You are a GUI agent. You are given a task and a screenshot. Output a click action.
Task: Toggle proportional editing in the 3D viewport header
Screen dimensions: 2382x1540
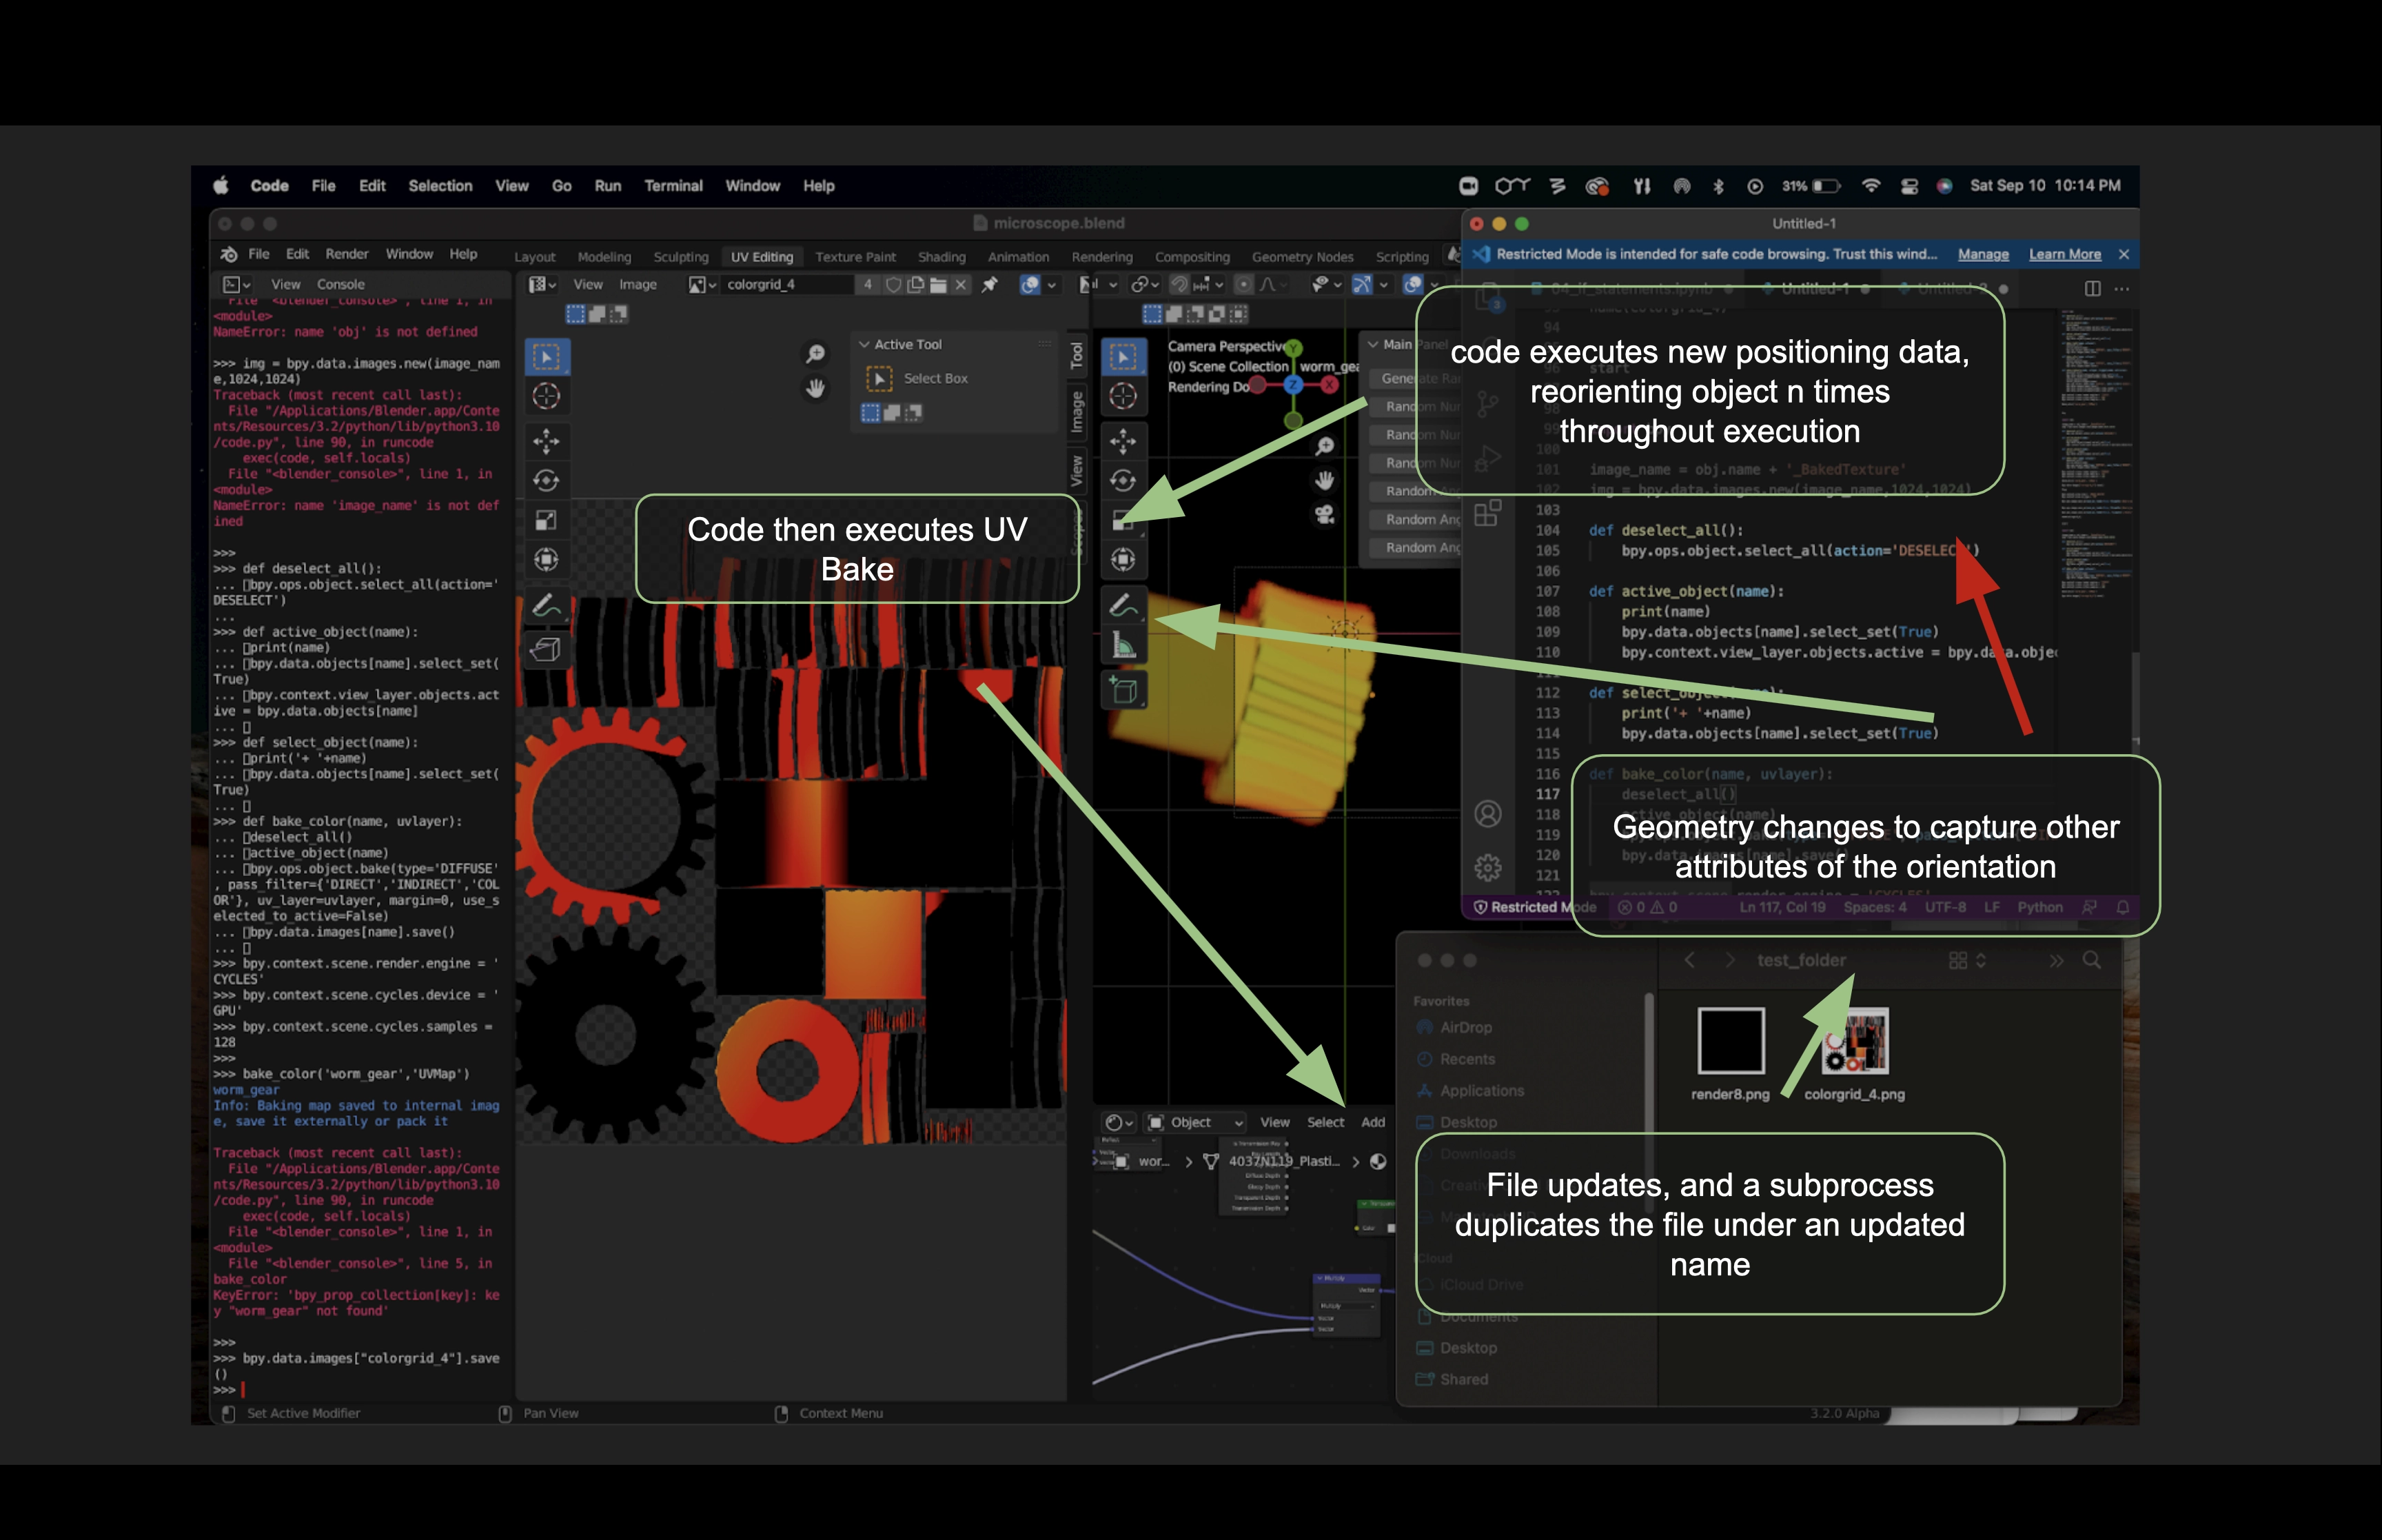point(1243,285)
